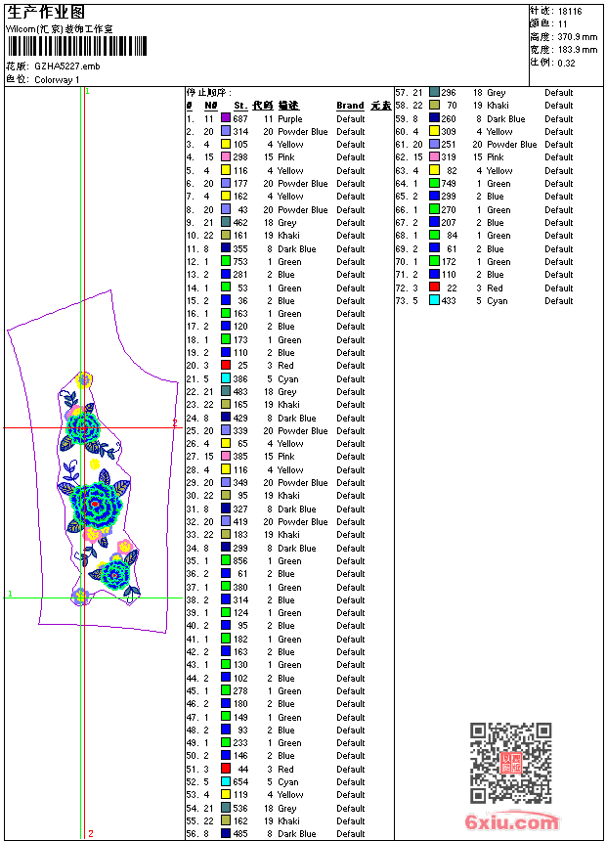This screenshot has height=841, width=606.
Task: Click the Brand column header
Action: coord(350,106)
